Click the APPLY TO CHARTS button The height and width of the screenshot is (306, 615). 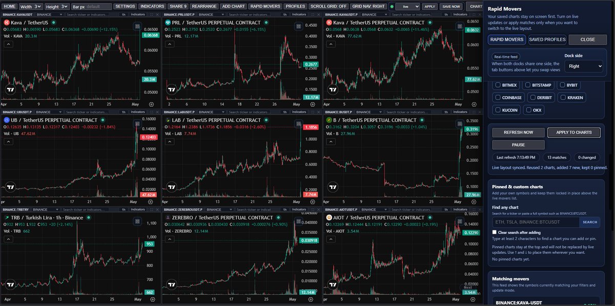573,132
